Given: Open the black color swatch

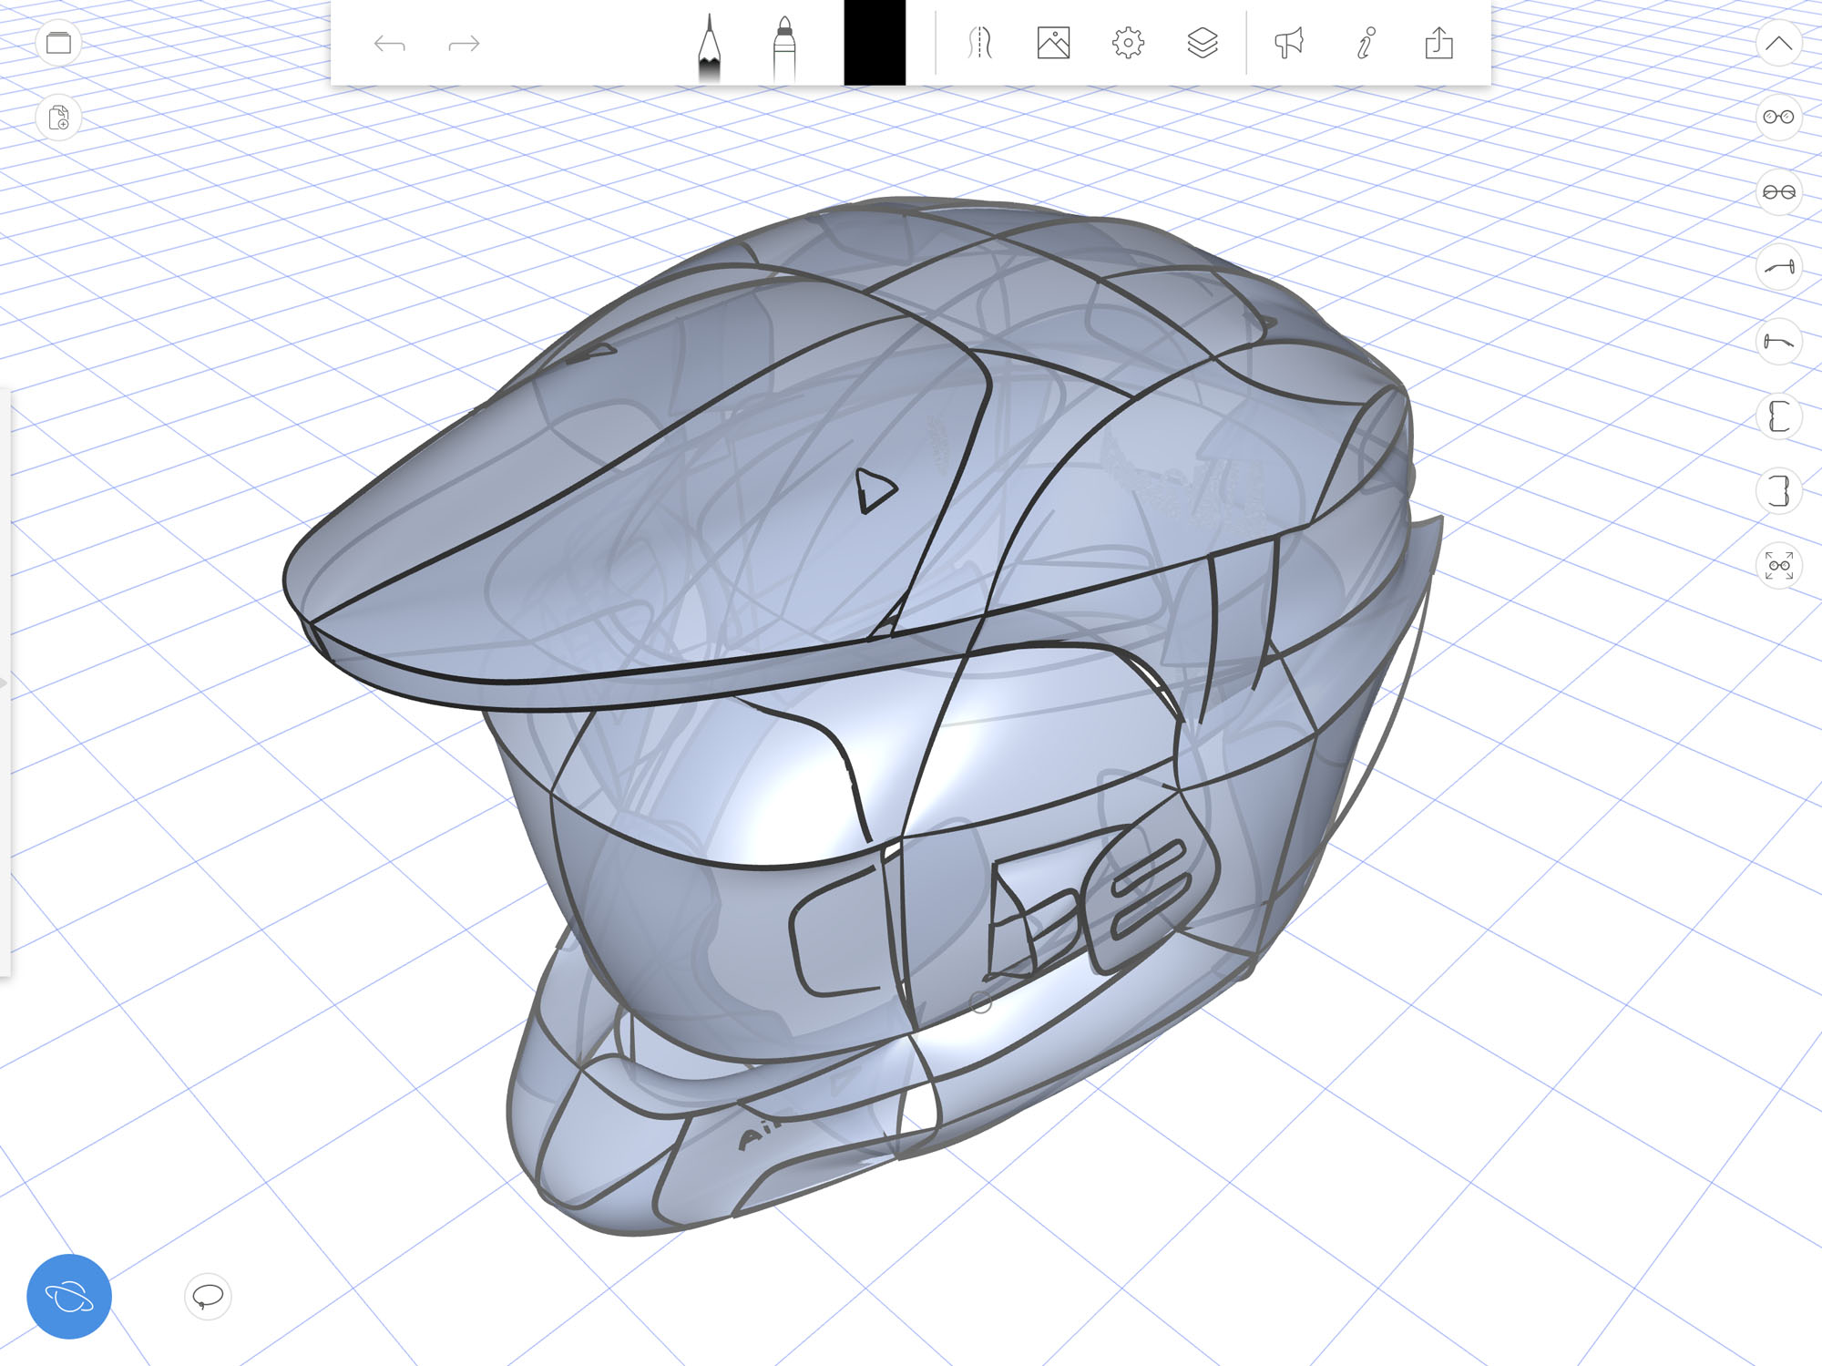Looking at the screenshot, I should [x=875, y=43].
